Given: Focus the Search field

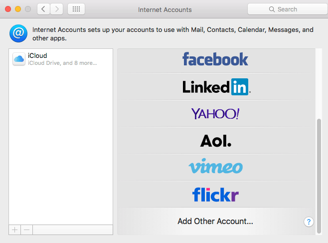Looking at the screenshot, I should click(288, 9).
